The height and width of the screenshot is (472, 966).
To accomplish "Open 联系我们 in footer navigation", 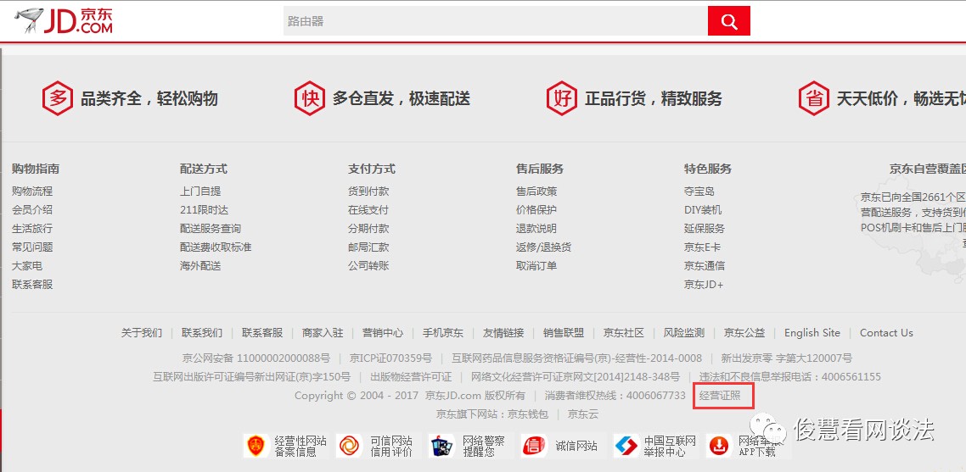I will click(202, 333).
